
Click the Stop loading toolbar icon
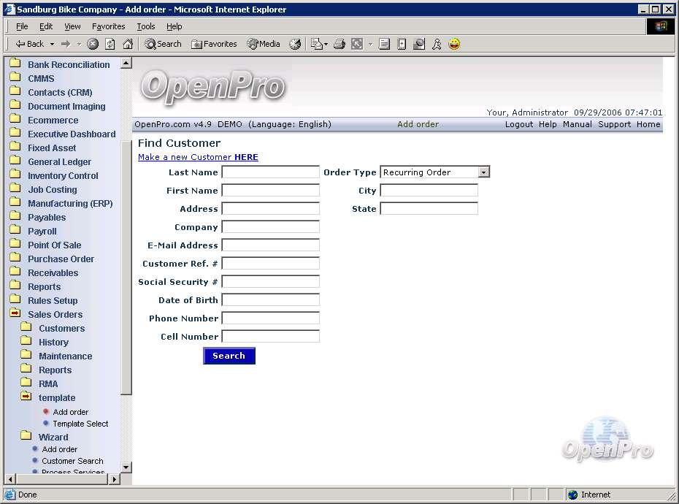pyautogui.click(x=93, y=44)
